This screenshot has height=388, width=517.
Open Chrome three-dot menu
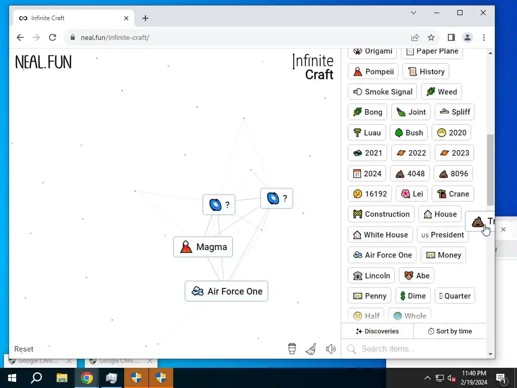(x=484, y=37)
